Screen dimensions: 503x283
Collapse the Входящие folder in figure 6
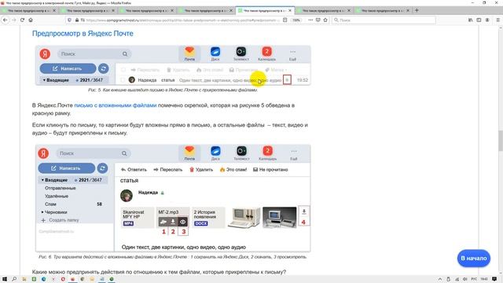[42, 180]
